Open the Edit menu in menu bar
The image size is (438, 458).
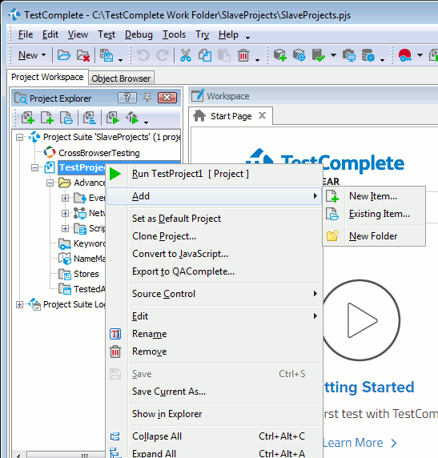[x=50, y=34]
